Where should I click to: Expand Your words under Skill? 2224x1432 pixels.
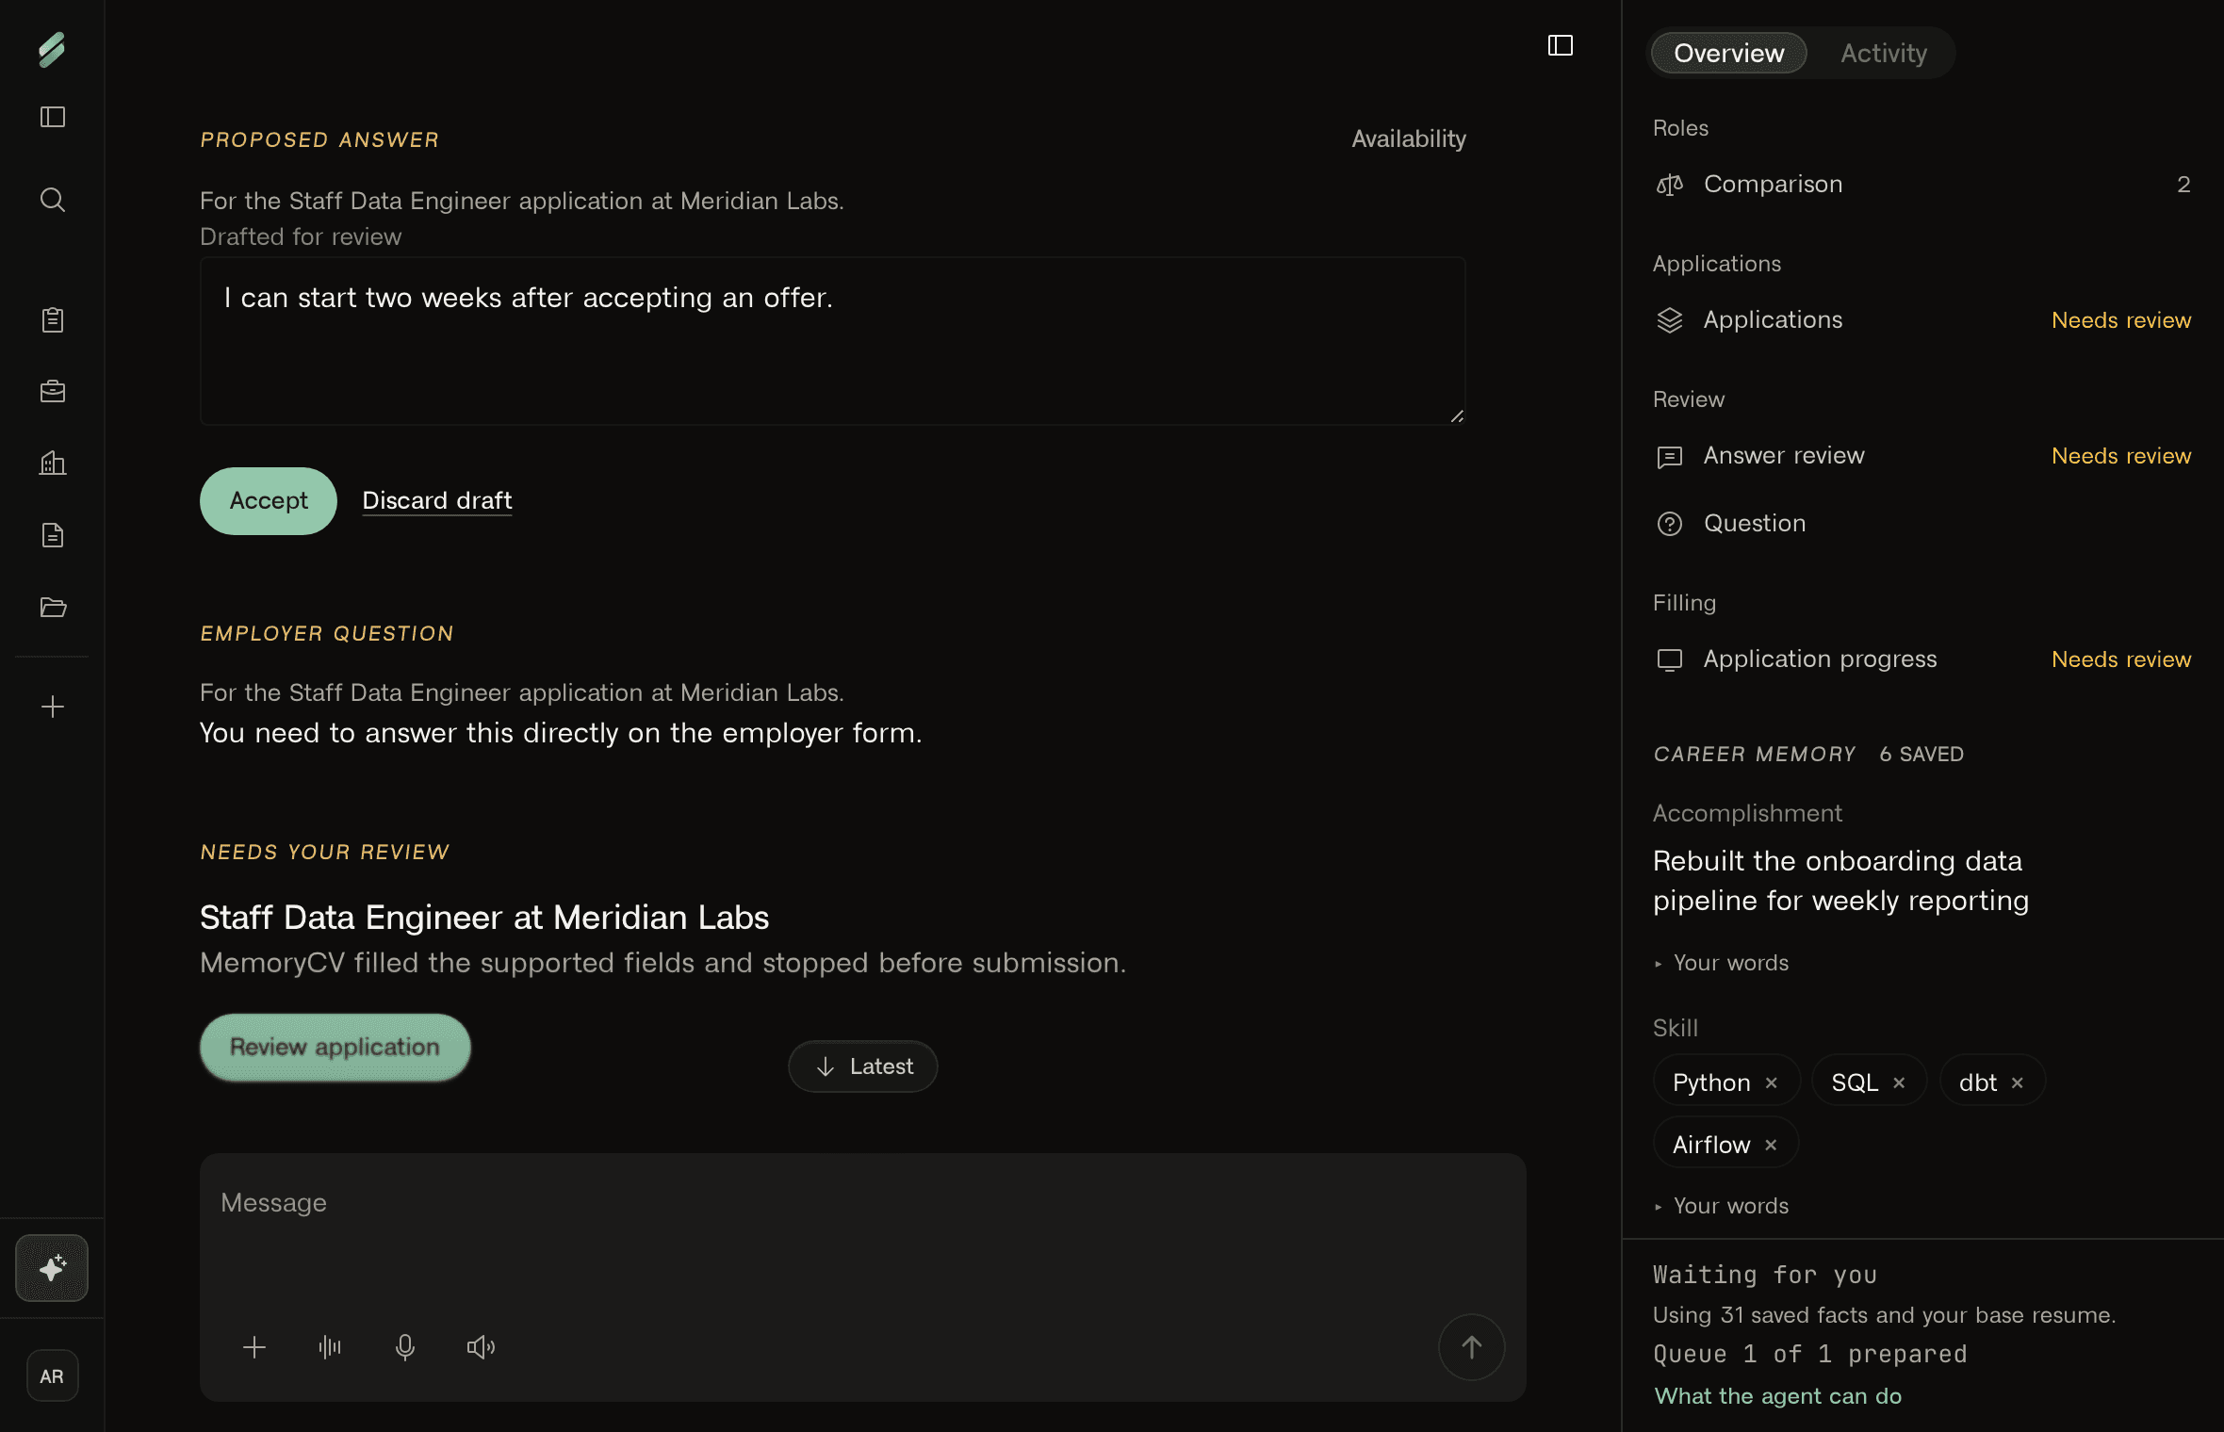(1722, 1206)
